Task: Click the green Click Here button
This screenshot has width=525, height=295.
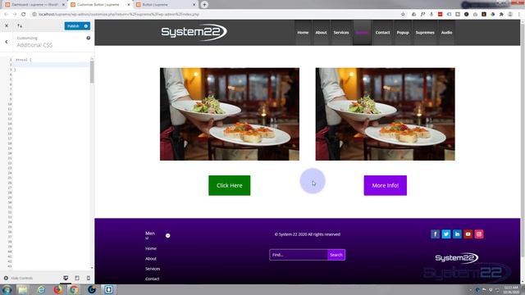Action: (230, 185)
